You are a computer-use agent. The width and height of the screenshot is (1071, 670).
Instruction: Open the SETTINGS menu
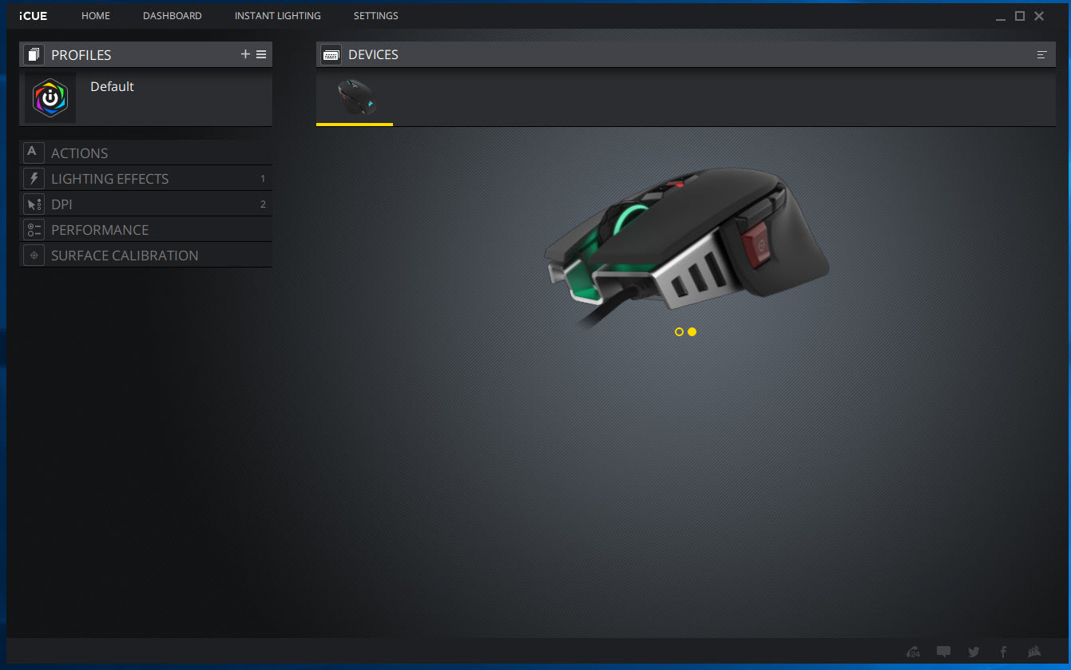click(376, 16)
